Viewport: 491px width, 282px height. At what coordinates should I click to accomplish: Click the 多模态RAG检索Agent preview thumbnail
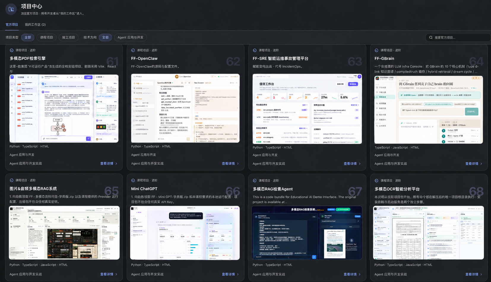pos(307,233)
